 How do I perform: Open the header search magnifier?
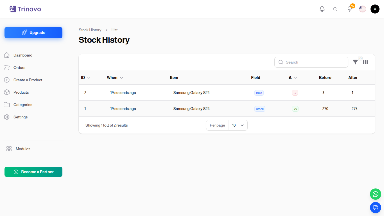[x=335, y=9]
